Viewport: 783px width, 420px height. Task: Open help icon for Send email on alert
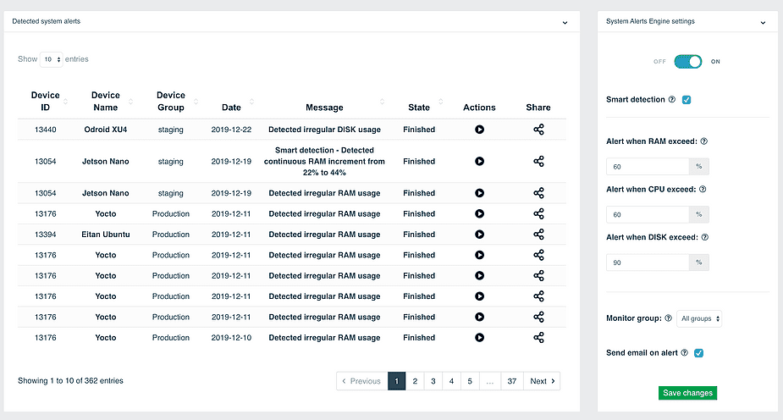pyautogui.click(x=685, y=352)
